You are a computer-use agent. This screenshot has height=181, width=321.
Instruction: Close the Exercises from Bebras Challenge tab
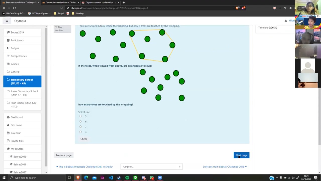point(39,3)
